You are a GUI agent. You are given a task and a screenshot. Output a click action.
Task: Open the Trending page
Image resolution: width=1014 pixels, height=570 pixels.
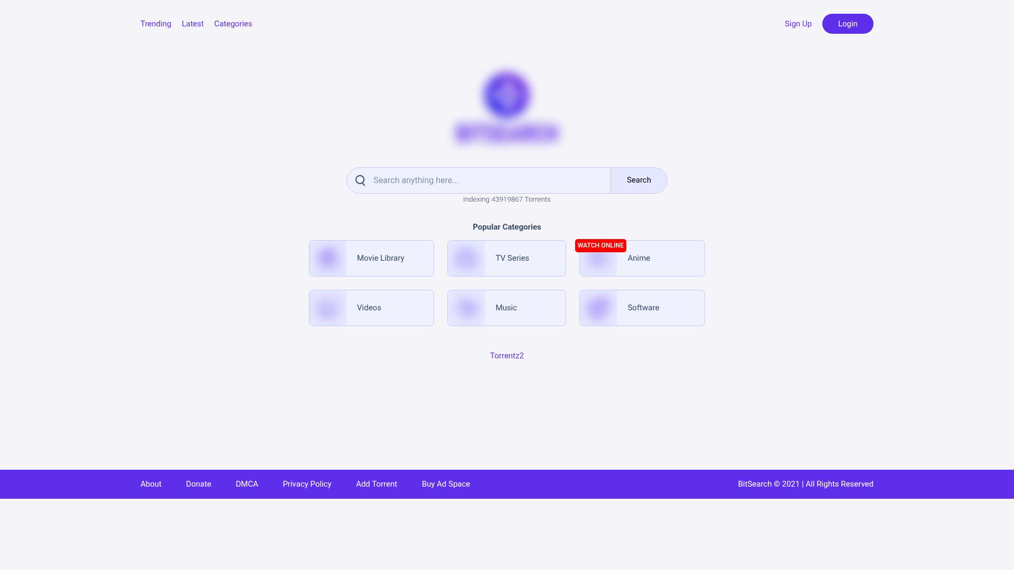[155, 24]
